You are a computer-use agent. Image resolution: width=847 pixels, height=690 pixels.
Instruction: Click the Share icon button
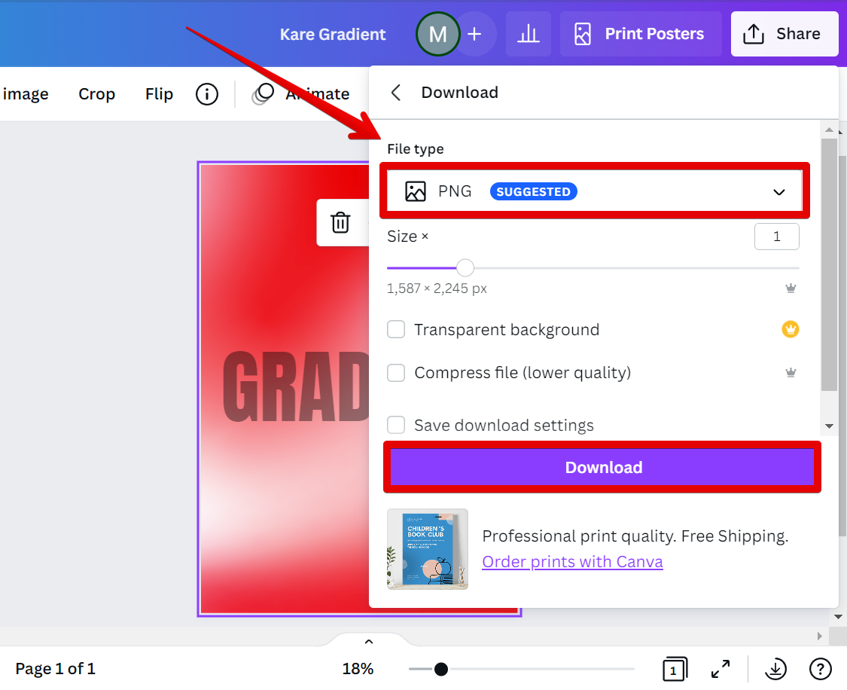pos(784,33)
